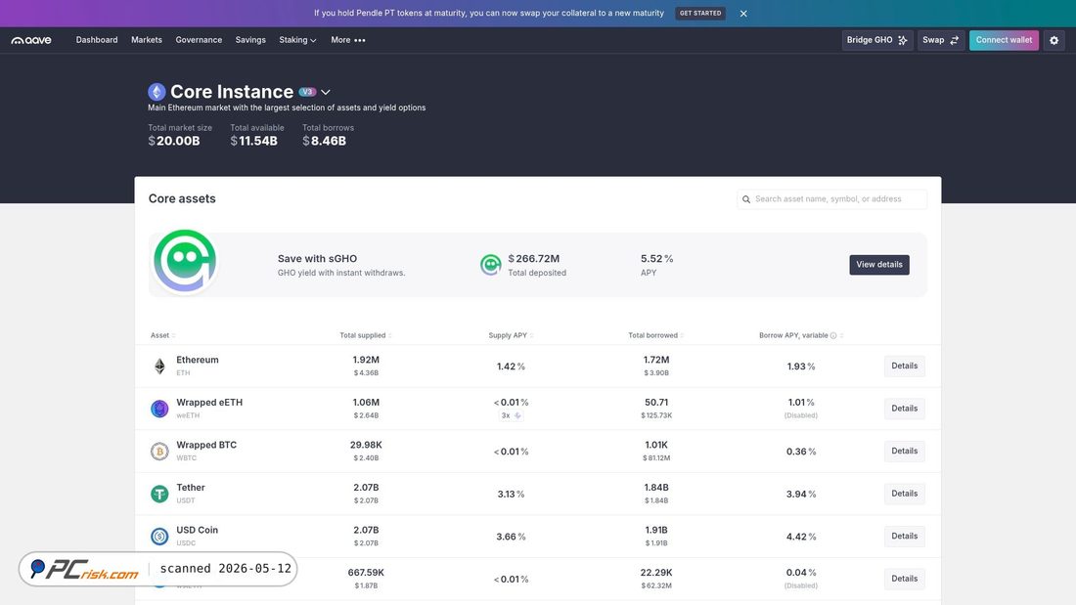Click the Ethereum ETH asset icon
Screen dimensions: 1076x605
point(159,367)
